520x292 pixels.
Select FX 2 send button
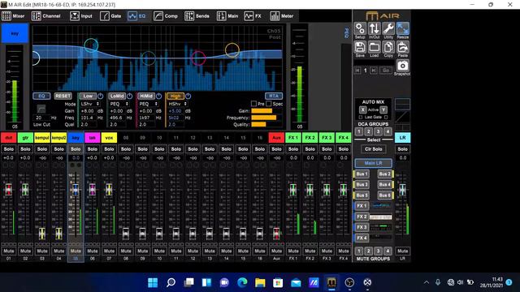362,217
